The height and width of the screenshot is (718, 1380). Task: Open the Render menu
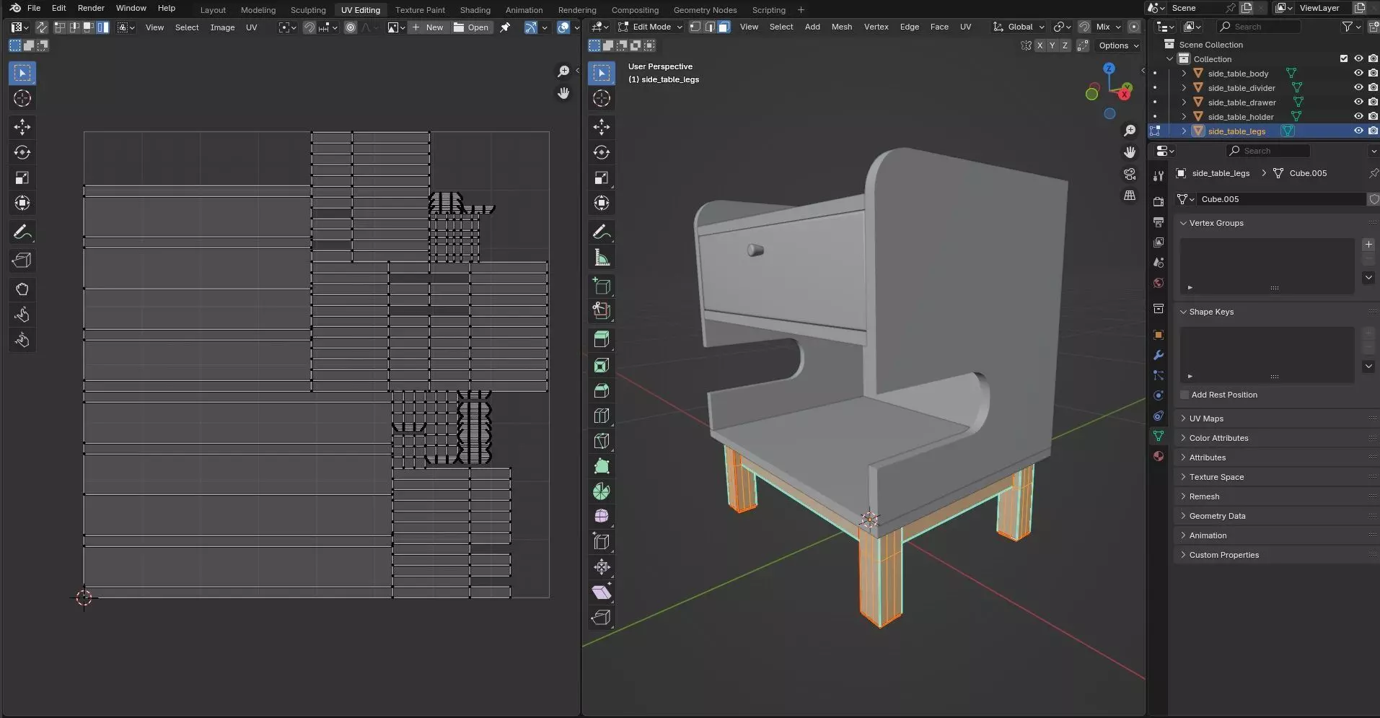(x=91, y=8)
